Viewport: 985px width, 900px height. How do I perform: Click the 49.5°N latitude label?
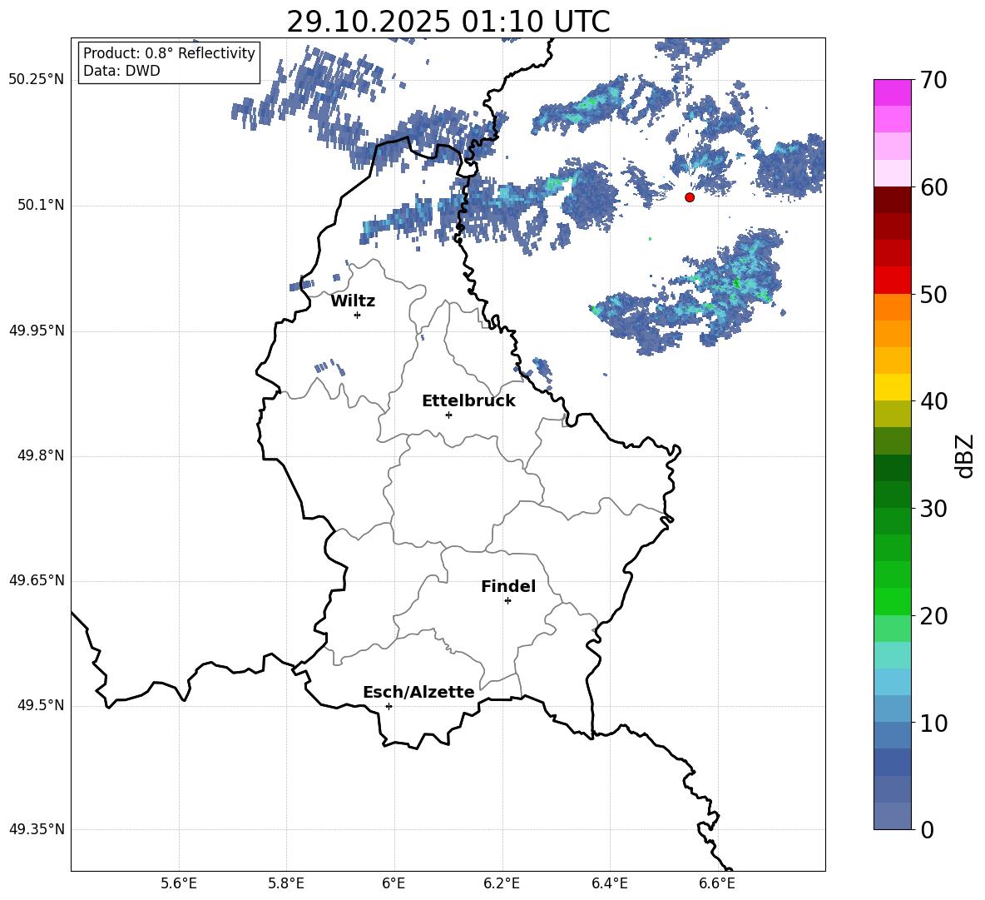(x=41, y=705)
